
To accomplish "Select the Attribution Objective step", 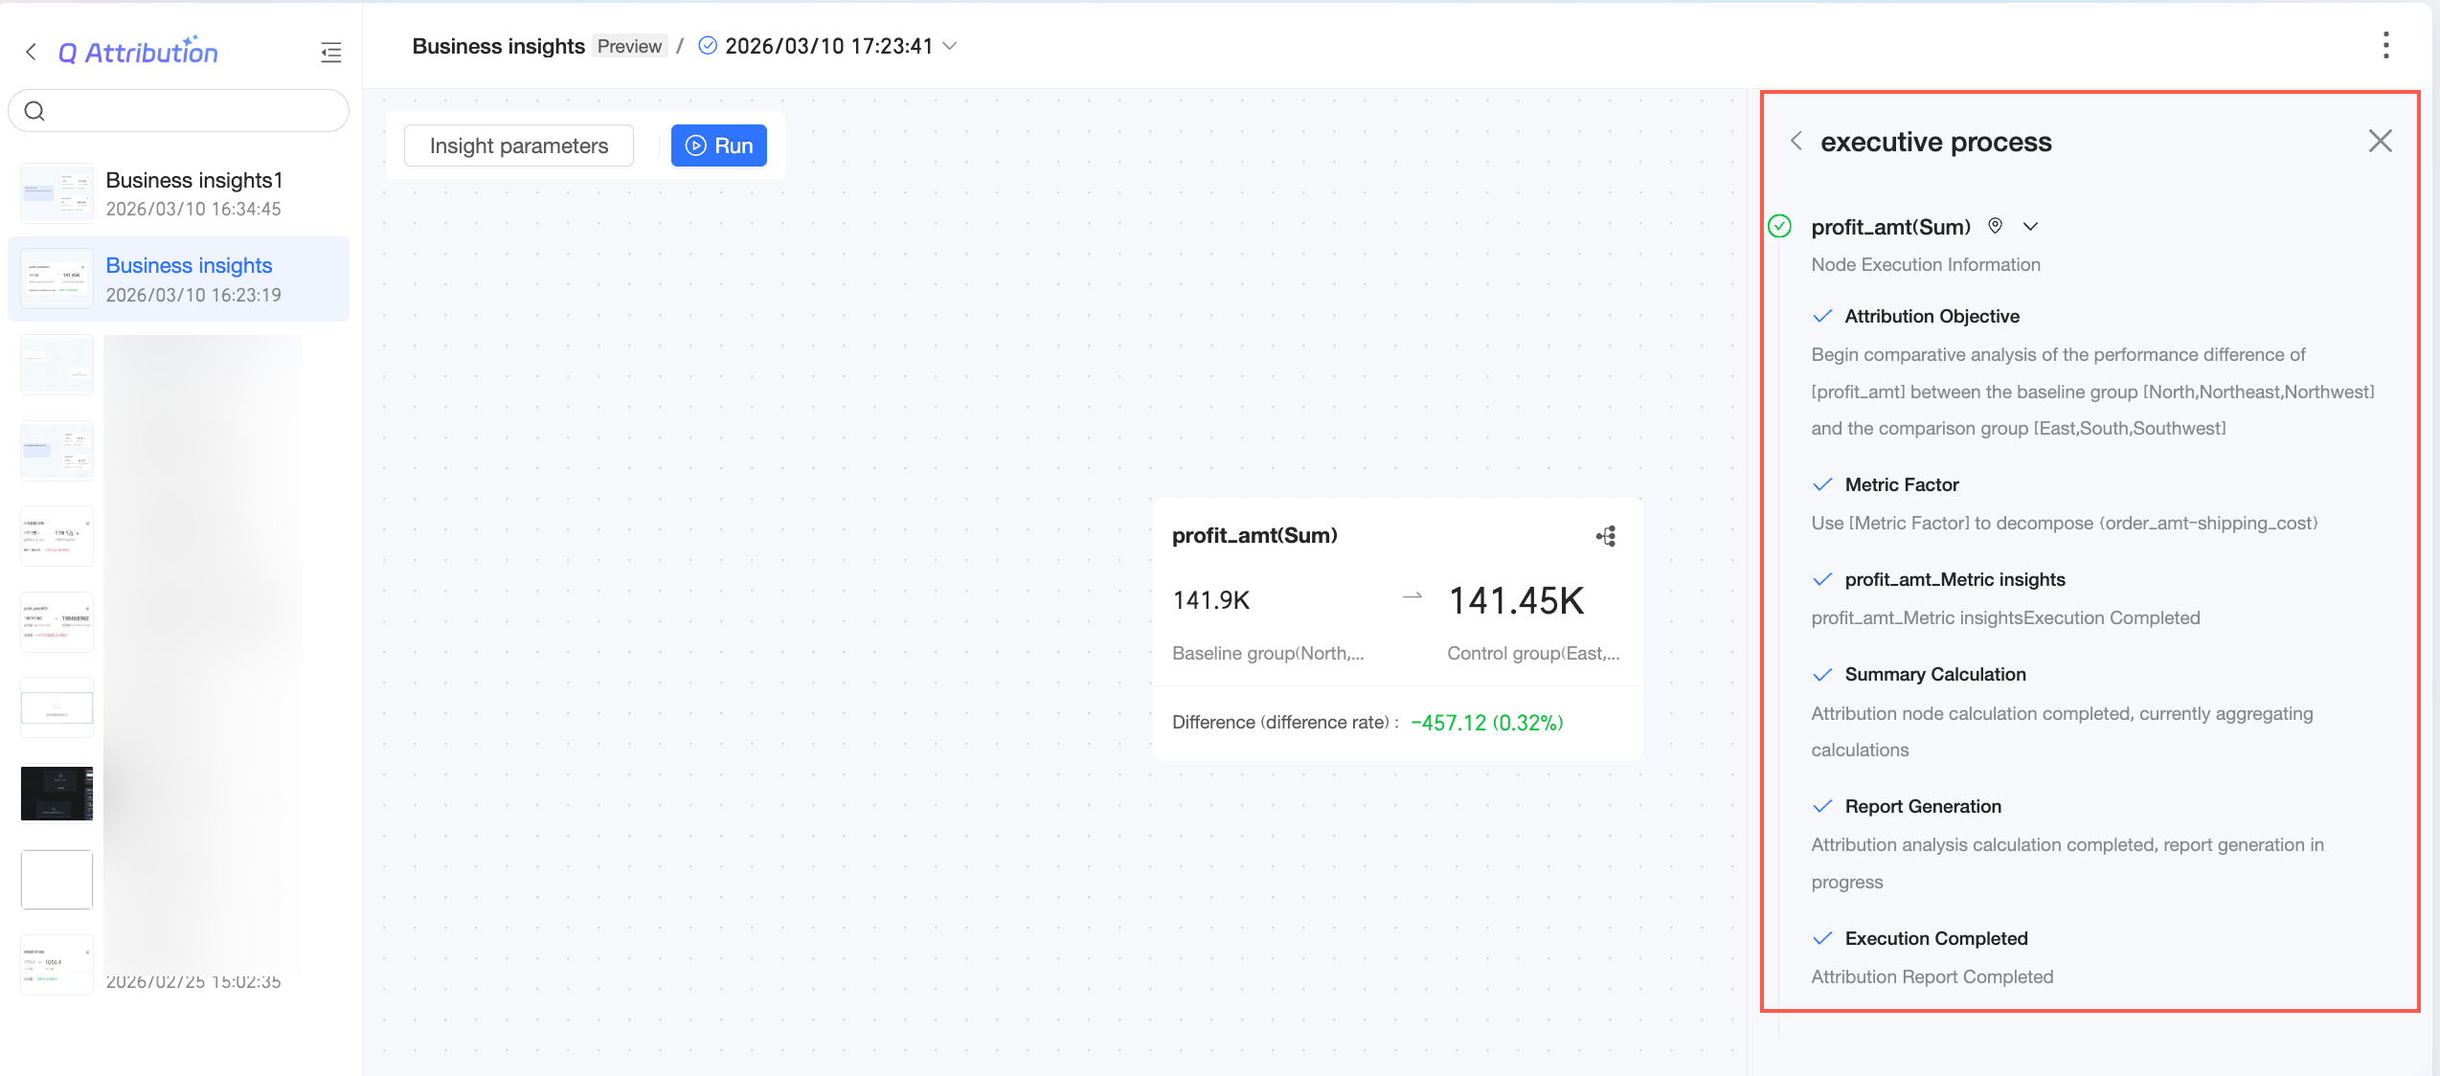I will (x=1932, y=316).
